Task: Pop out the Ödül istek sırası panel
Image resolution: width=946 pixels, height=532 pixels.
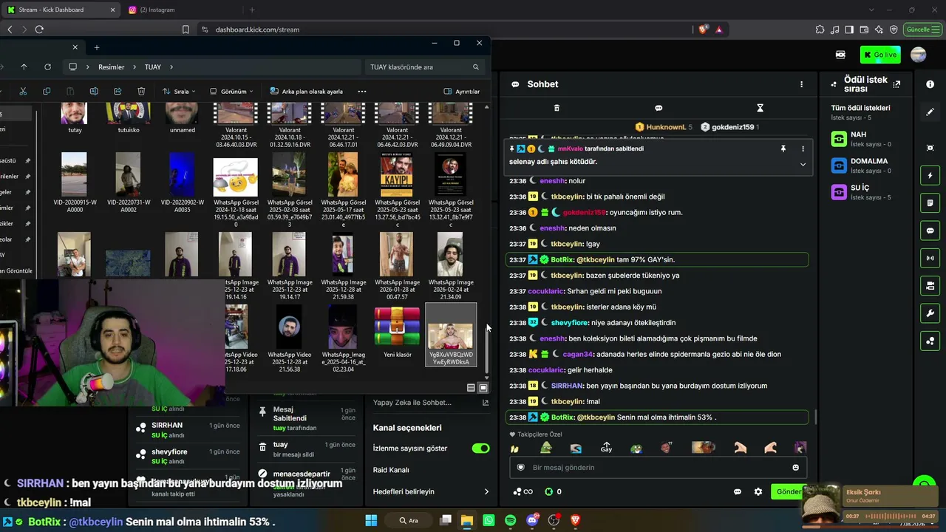Action: [896, 84]
